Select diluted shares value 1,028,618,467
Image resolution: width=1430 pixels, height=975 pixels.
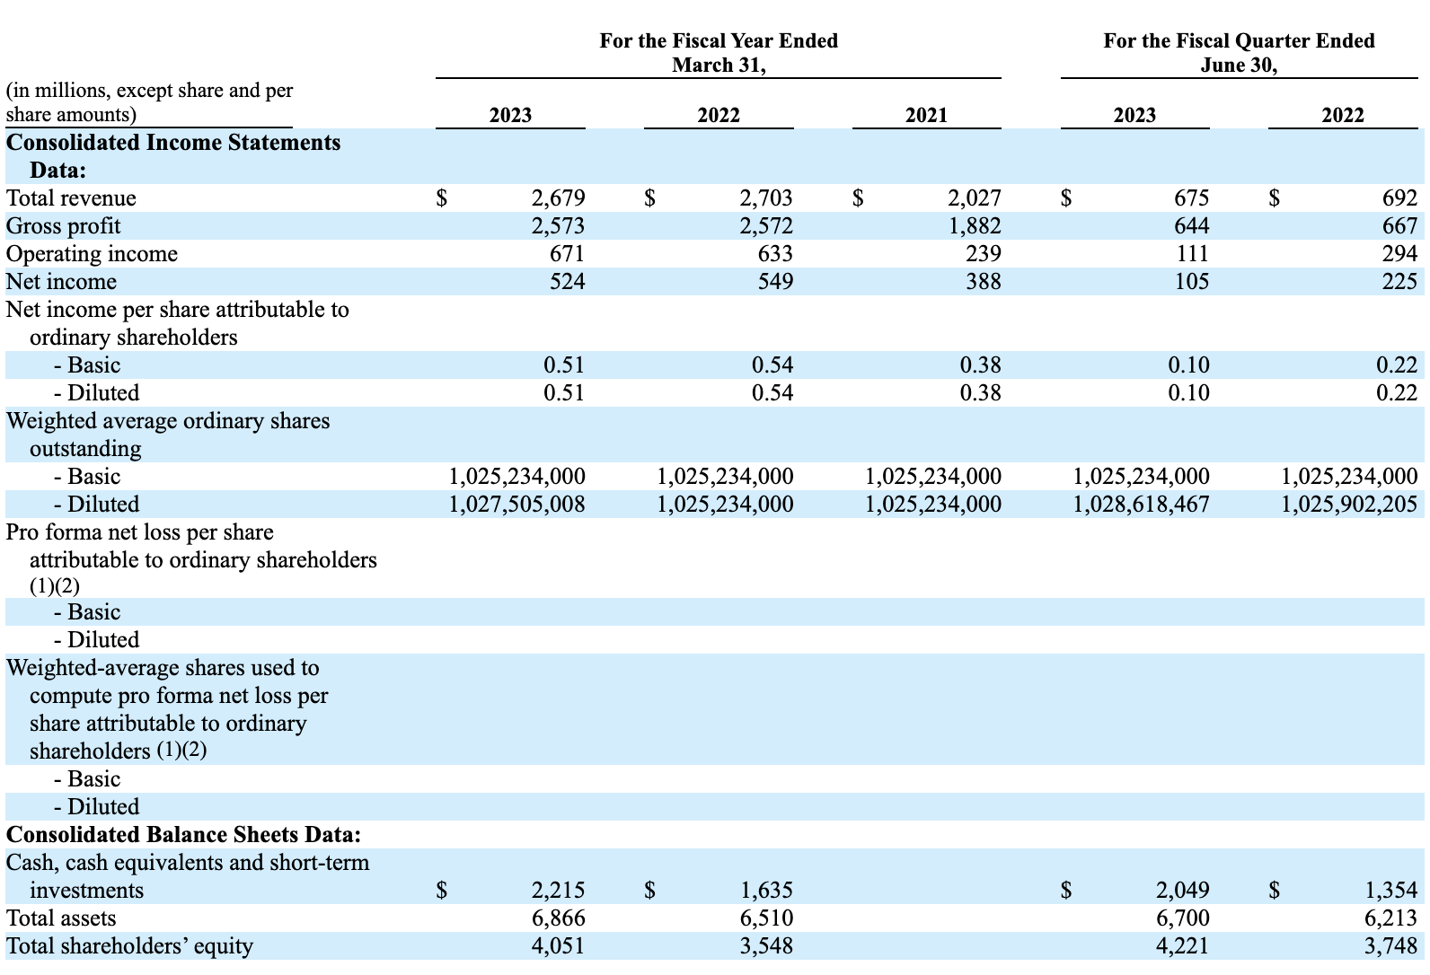(x=1141, y=505)
